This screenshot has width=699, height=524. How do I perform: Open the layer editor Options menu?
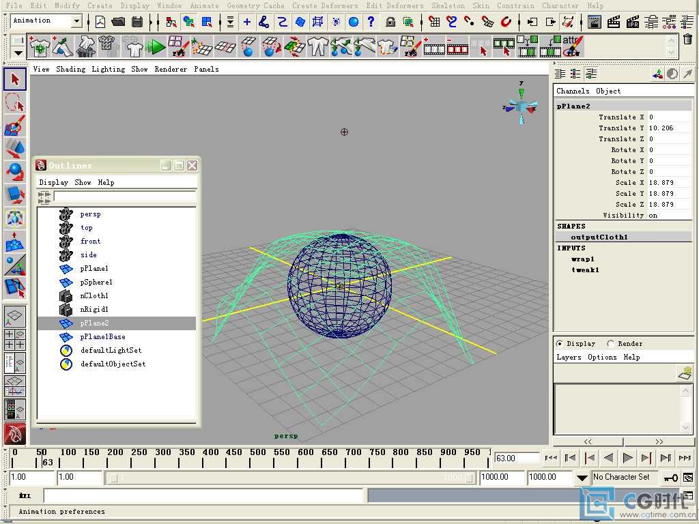pos(602,357)
